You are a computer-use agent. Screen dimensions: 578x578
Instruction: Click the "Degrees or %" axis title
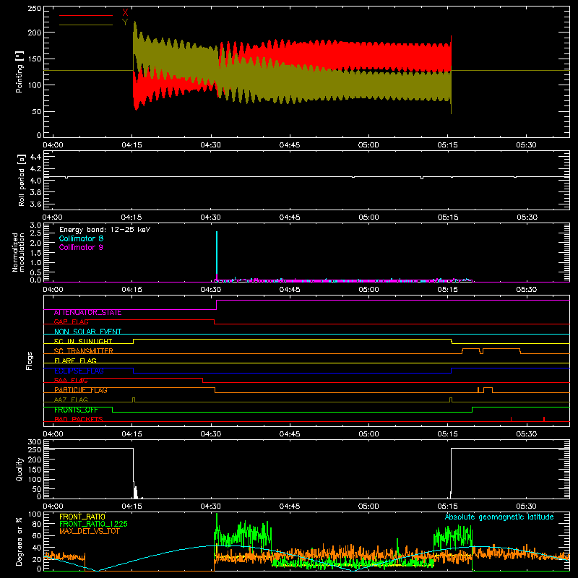(x=19, y=541)
